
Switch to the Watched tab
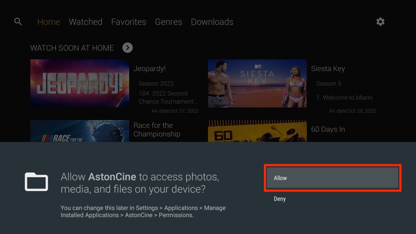(85, 22)
